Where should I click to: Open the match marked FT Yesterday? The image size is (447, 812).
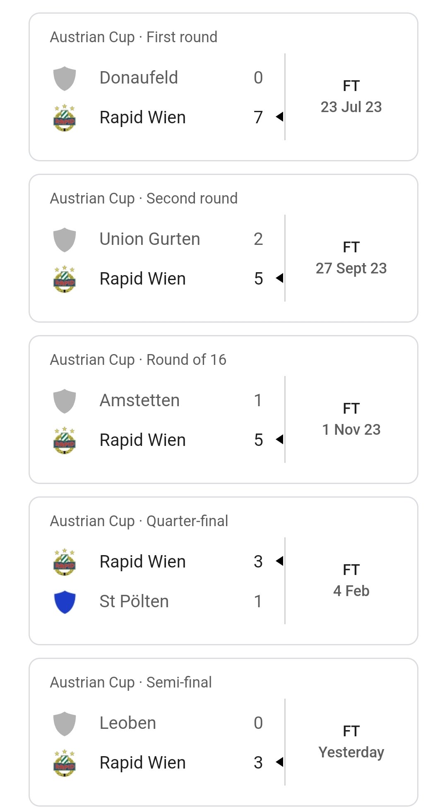tap(351, 752)
